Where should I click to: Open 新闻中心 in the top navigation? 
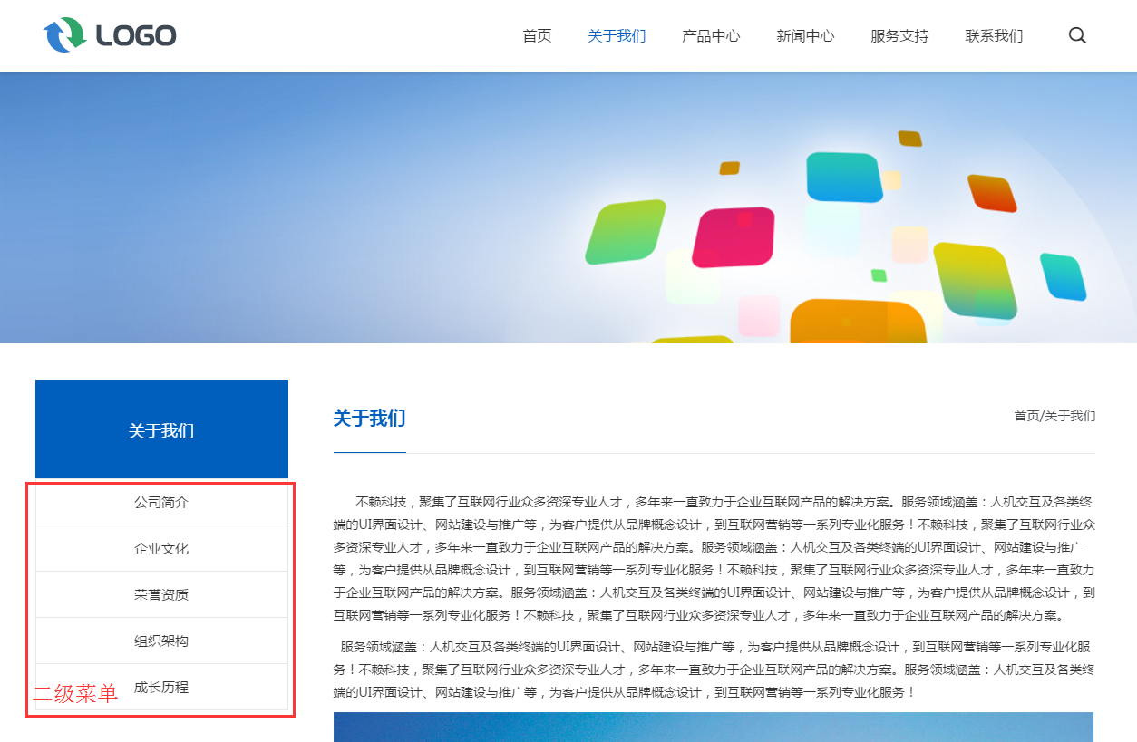[805, 36]
